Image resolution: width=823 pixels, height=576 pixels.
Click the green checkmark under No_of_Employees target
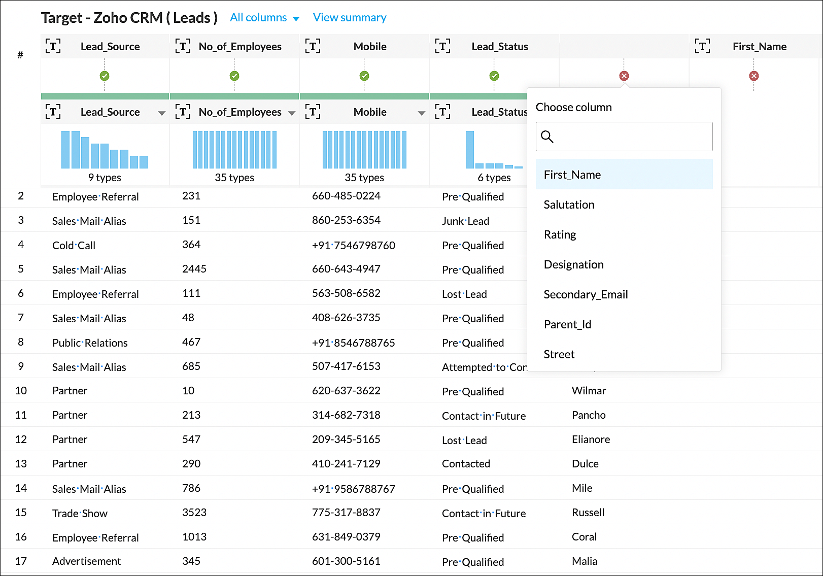click(x=234, y=76)
